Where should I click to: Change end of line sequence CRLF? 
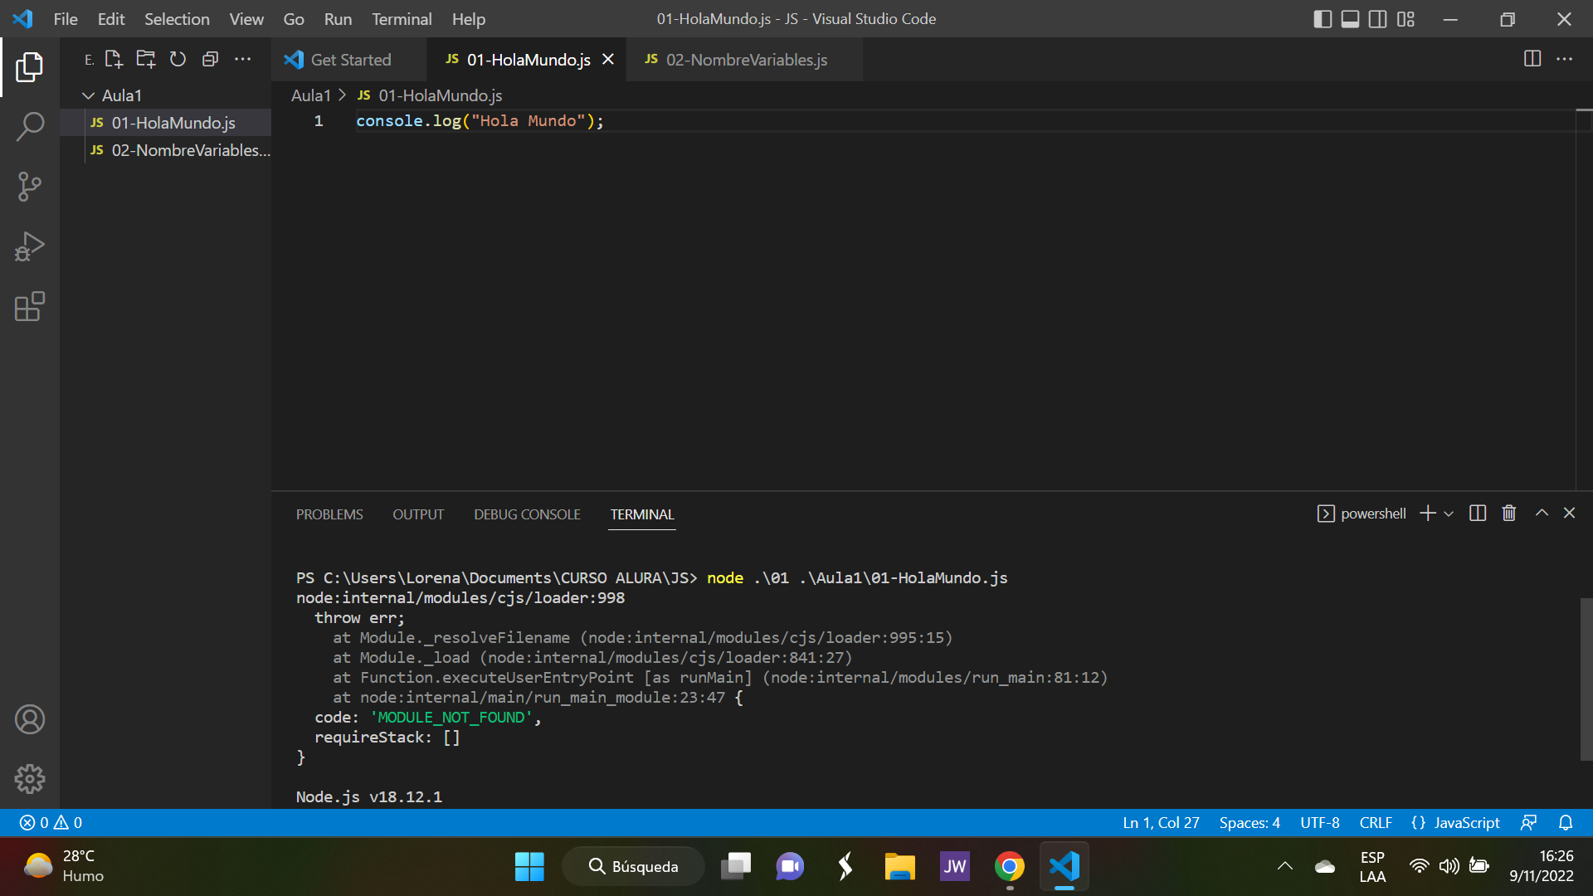coord(1376,823)
